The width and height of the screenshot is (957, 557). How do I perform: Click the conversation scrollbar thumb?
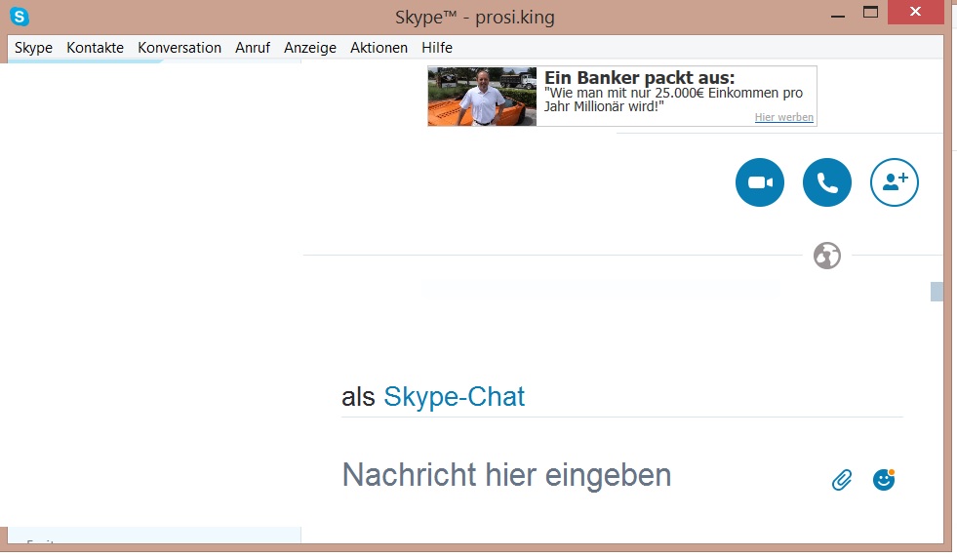pos(937,292)
